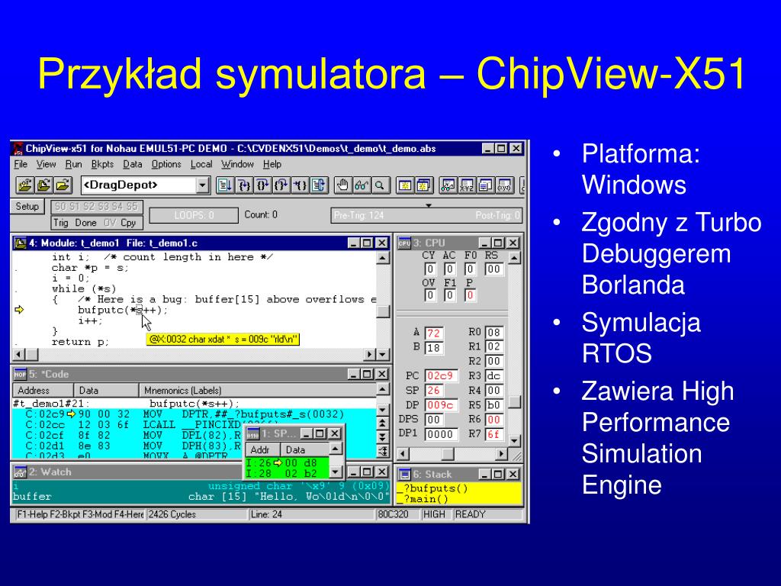Click the DP1 field showing 0000
Image resolution: width=781 pixels, height=586 pixels.
click(x=440, y=434)
